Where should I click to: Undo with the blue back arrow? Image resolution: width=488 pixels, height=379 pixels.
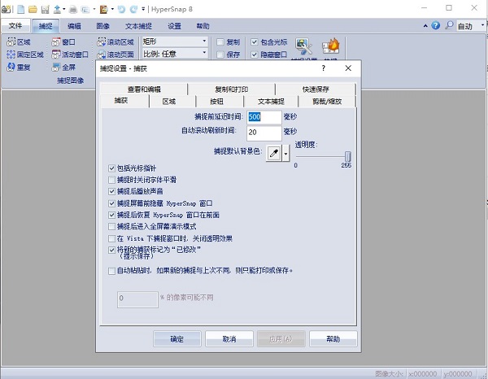pyautogui.click(x=121, y=9)
